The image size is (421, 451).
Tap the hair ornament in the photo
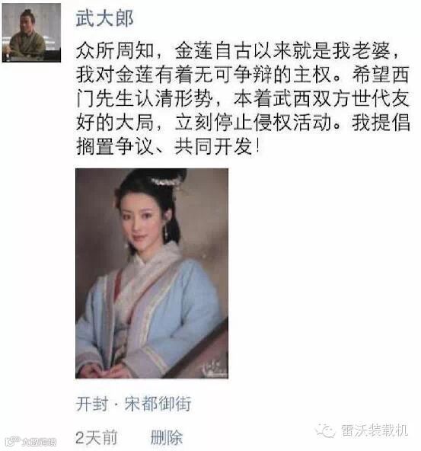point(167,182)
